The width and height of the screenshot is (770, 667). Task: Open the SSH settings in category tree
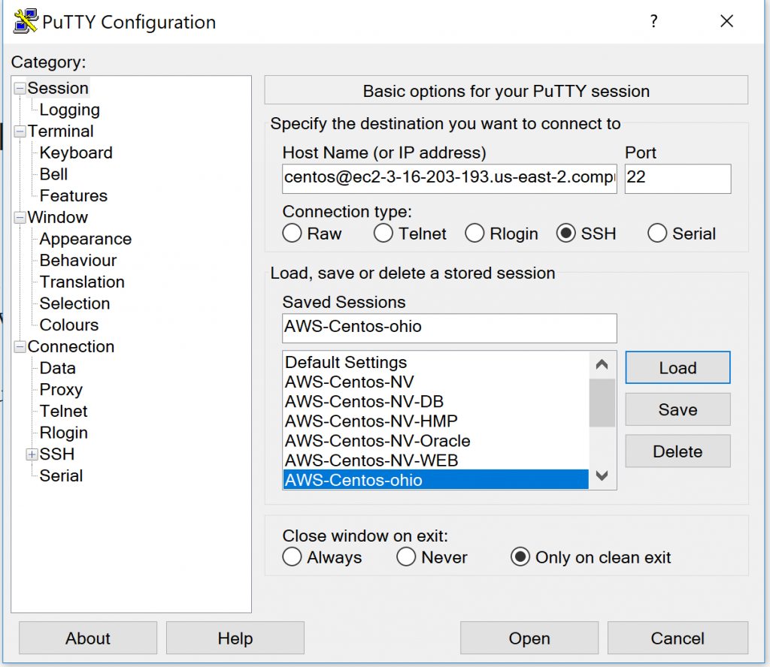click(57, 454)
